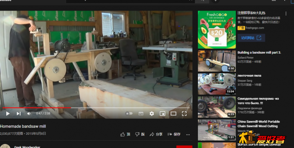
Task: Open China Sawmill-World Portable thumbnail
Action: coord(217,130)
